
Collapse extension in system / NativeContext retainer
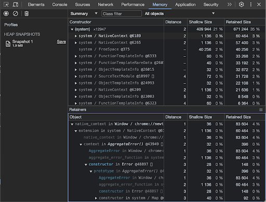[76, 131]
